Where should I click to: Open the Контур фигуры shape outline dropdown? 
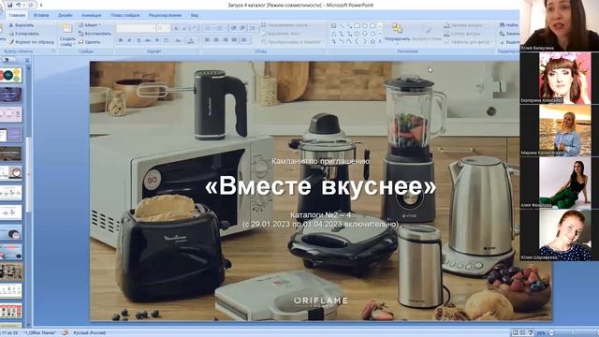point(464,34)
